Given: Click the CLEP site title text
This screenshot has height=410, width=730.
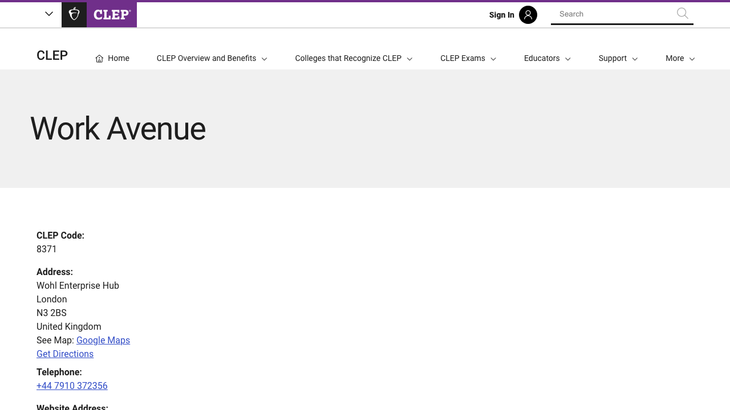Looking at the screenshot, I should click(52, 55).
